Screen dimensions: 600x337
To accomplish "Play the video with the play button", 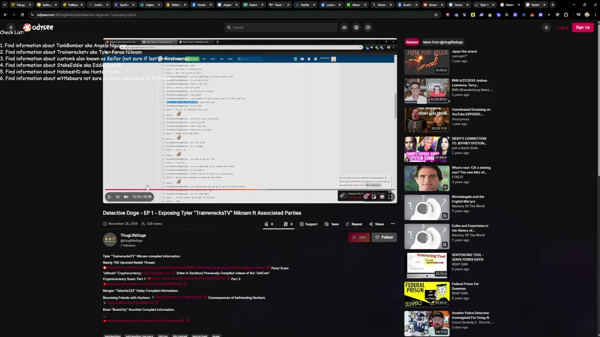I will point(109,197).
